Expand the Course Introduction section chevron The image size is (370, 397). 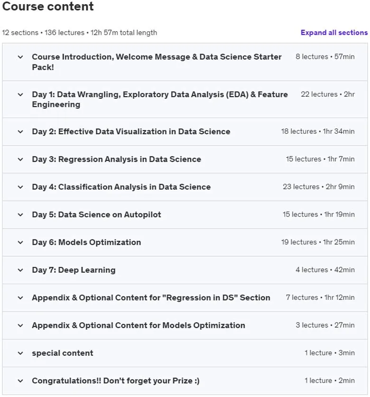(20, 57)
